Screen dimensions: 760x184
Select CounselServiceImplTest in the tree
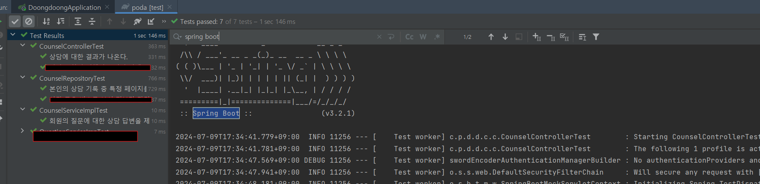coord(73,110)
